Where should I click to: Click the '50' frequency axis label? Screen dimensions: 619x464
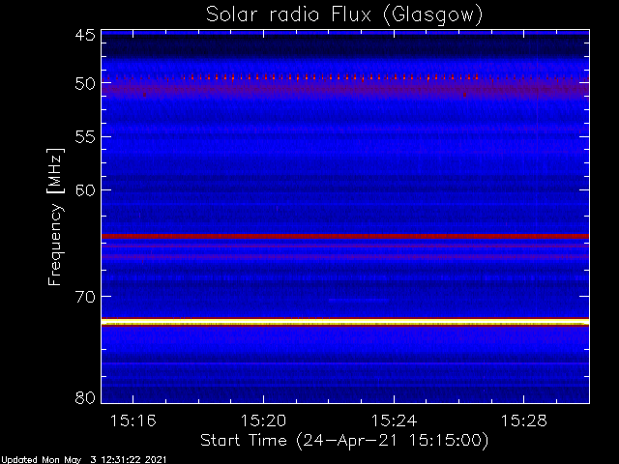85,84
